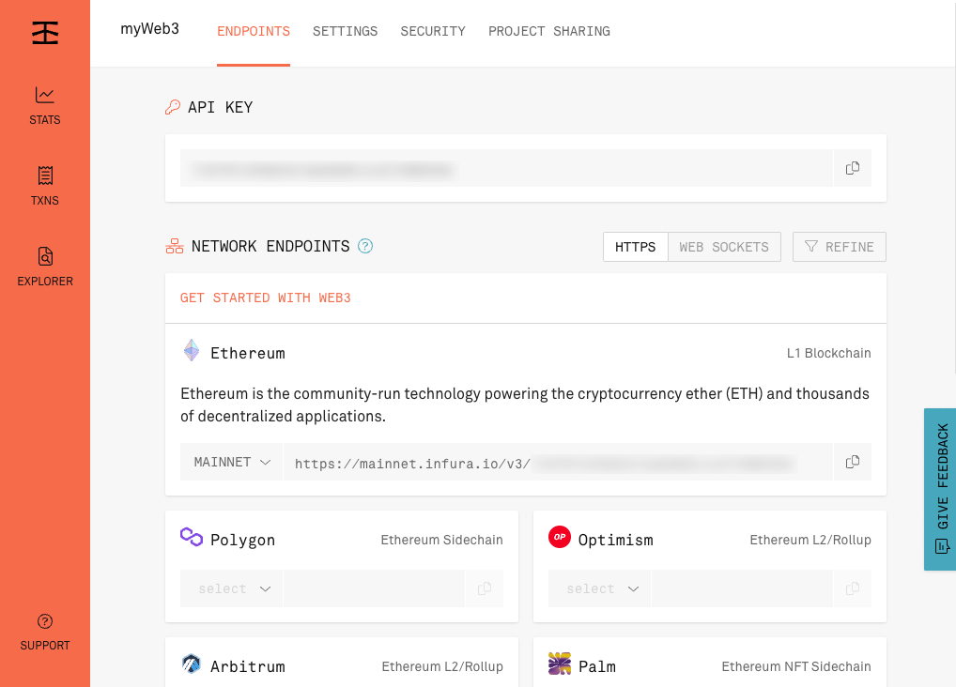The image size is (956, 687).
Task: Click the Infura logo icon
Action: [45, 32]
